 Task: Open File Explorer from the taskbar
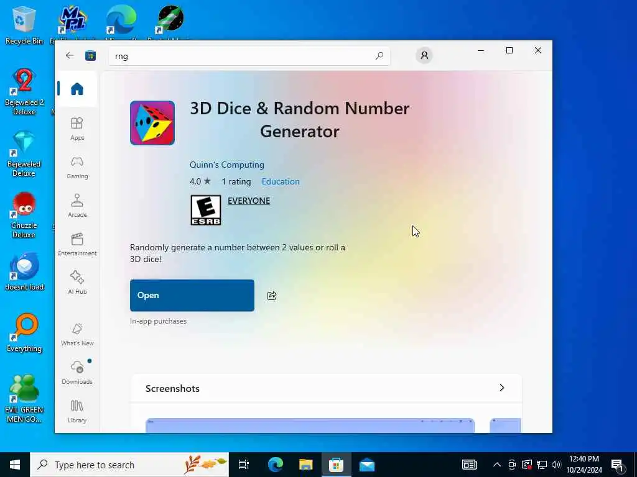click(305, 465)
